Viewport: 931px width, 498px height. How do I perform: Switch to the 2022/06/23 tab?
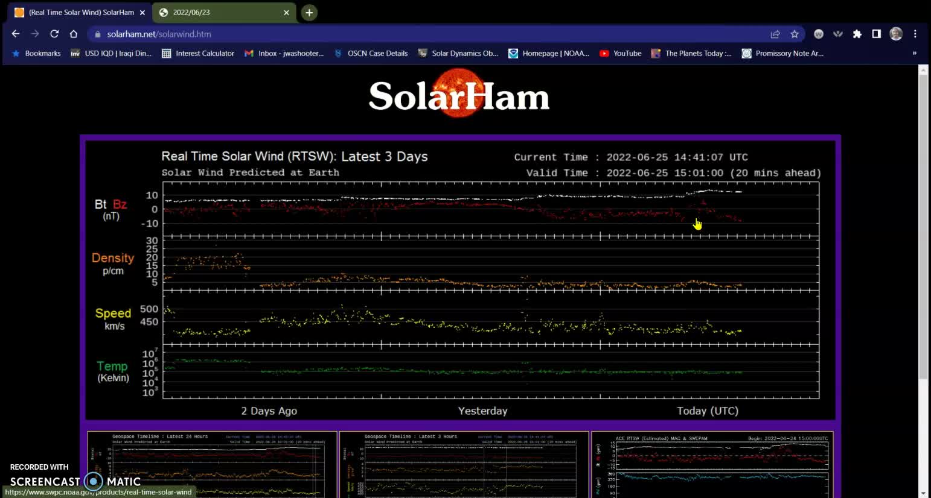[224, 13]
